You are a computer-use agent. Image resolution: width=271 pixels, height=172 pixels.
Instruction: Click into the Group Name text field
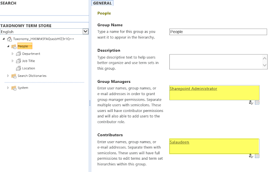[x=218, y=32]
